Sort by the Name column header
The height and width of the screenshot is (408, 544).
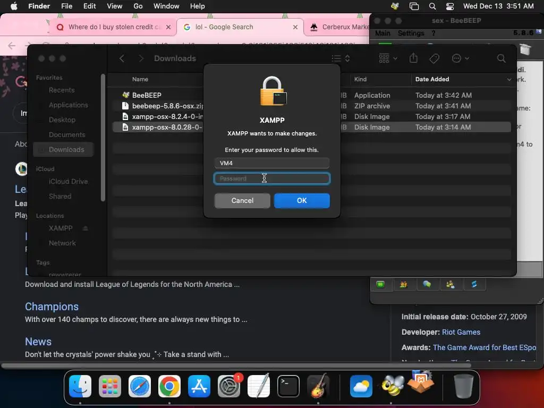click(140, 79)
